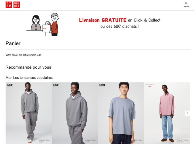The width and height of the screenshot is (194, 145).
Task: Click the Recommandé pour vous section heading
Action: [28, 67]
